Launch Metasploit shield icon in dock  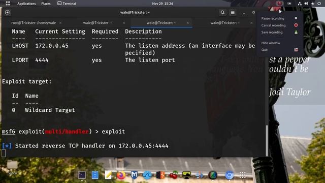134,175
